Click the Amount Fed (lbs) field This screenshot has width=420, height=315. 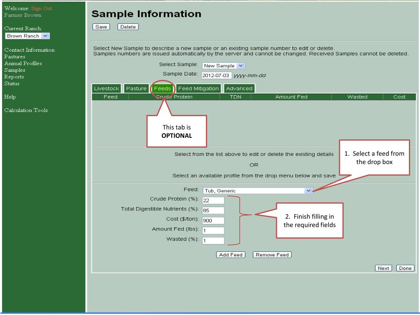pyautogui.click(x=213, y=231)
